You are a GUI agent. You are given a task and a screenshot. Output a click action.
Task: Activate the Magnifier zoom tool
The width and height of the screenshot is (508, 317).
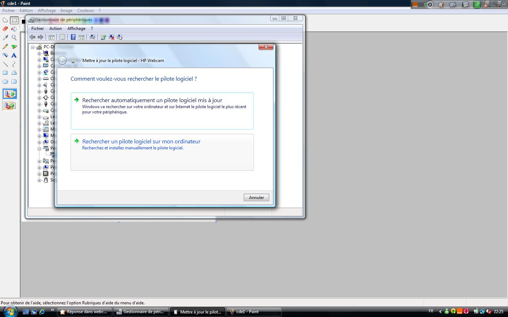pos(14,38)
